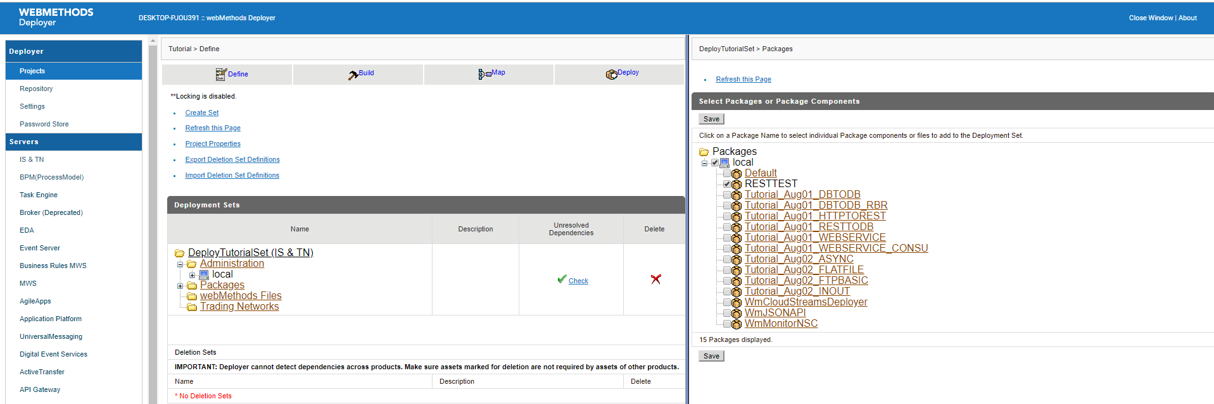Click Export Deletion Set Definitions link

coord(232,159)
